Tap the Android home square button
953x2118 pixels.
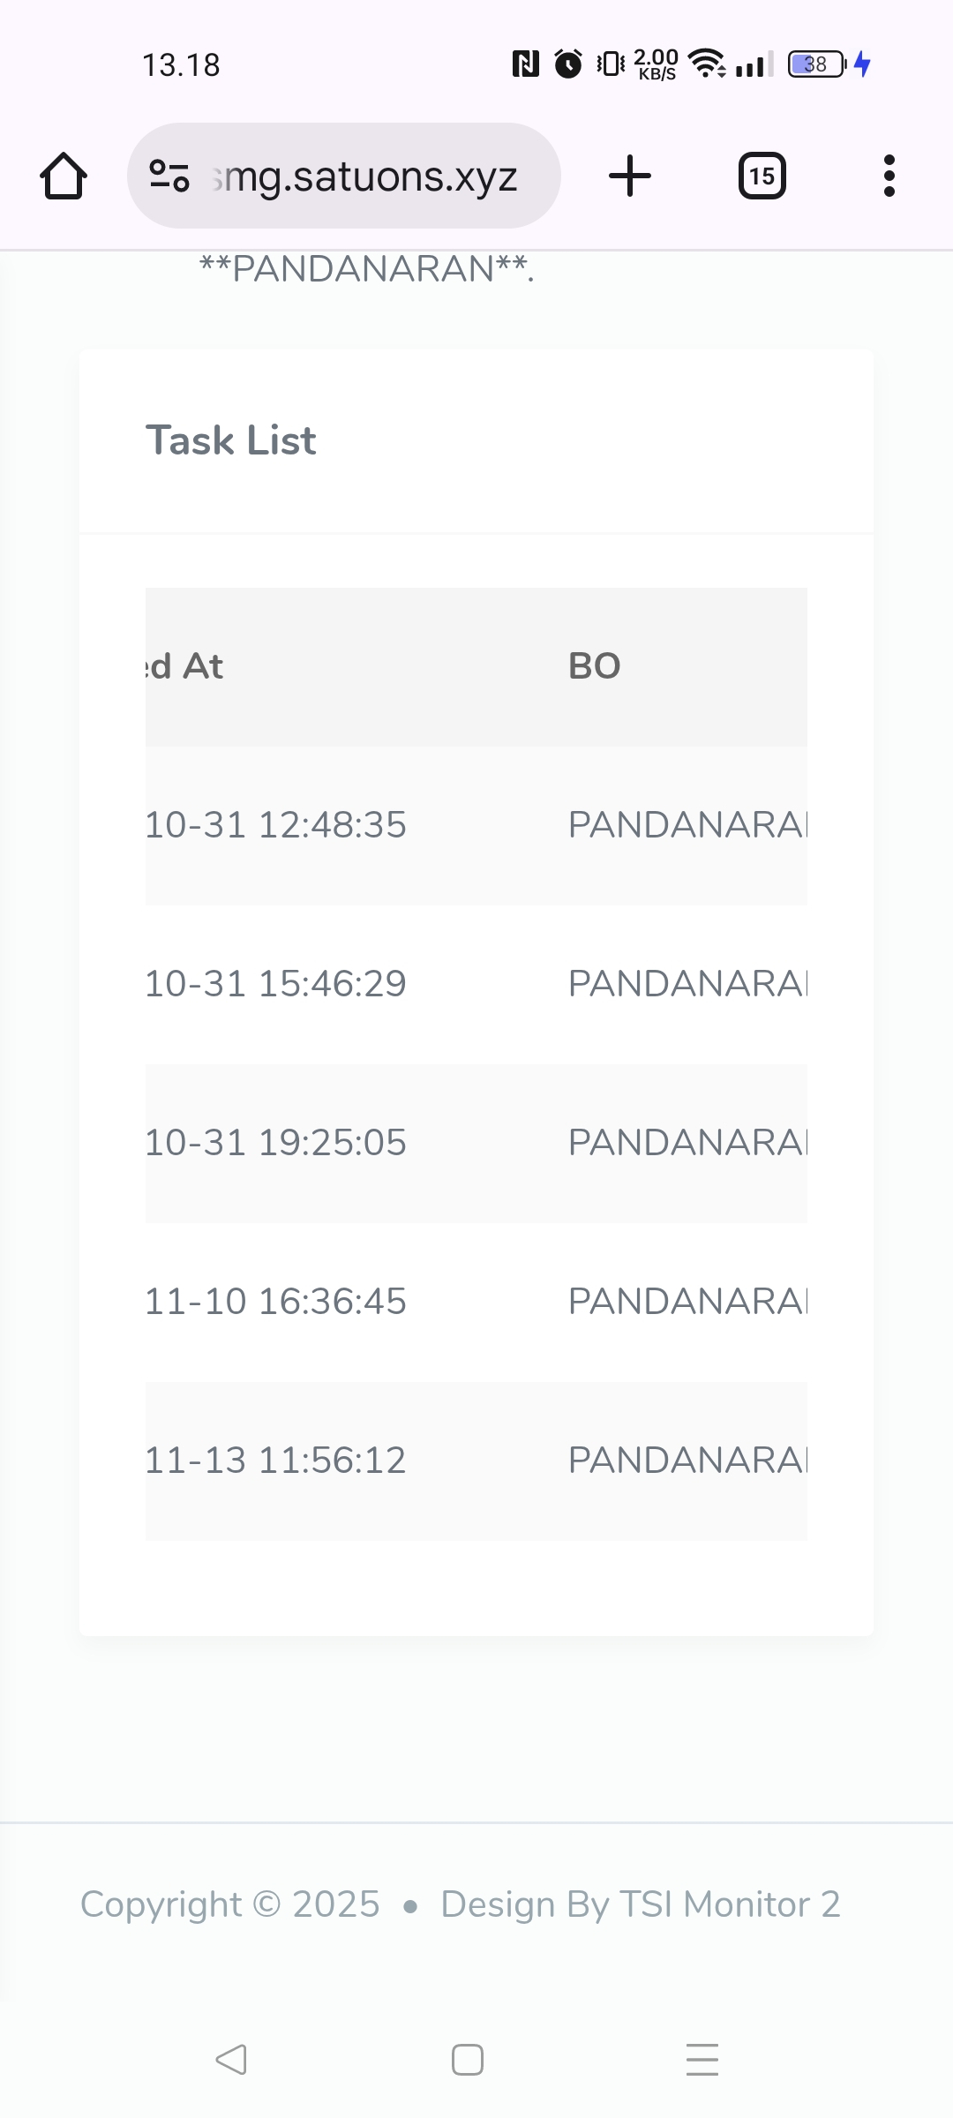(x=467, y=2060)
